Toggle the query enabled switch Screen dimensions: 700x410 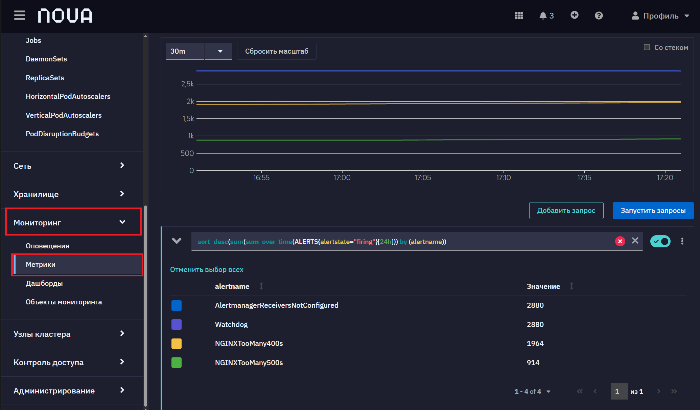(x=660, y=241)
